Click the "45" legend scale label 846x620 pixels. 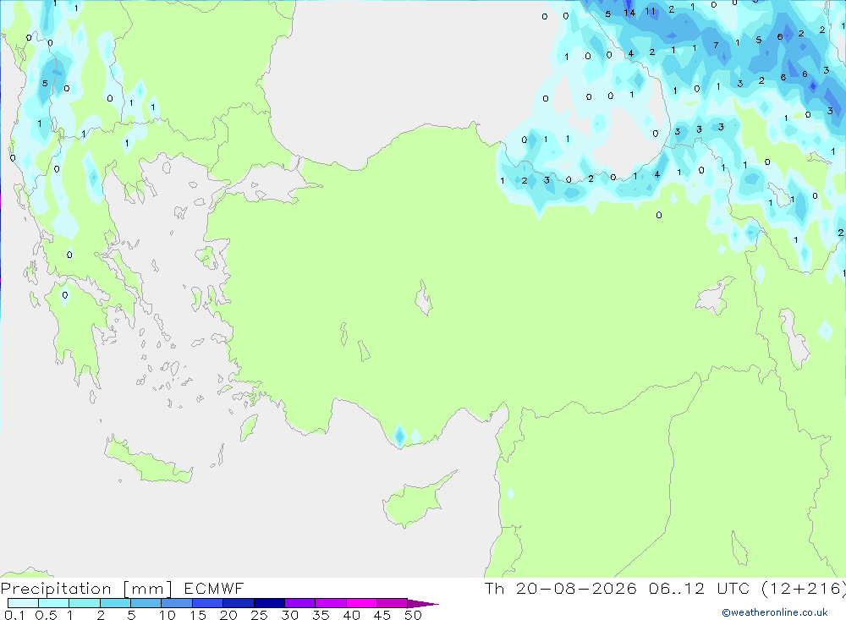pos(382,615)
